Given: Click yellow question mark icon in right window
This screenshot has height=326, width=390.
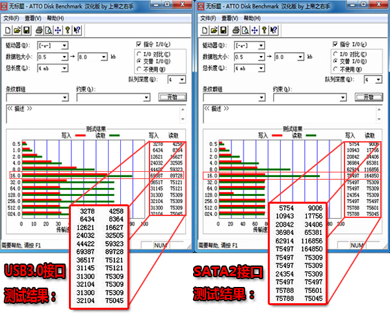Looking at the screenshot, I should pos(264,31).
